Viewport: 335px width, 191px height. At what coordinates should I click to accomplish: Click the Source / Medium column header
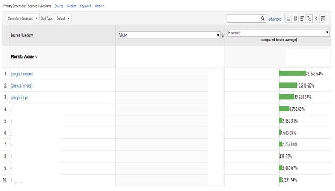(22, 36)
